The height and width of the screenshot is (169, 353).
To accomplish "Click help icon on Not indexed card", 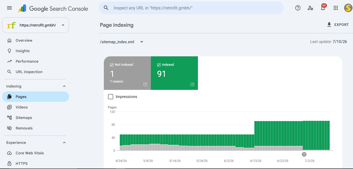I will pos(145,84).
